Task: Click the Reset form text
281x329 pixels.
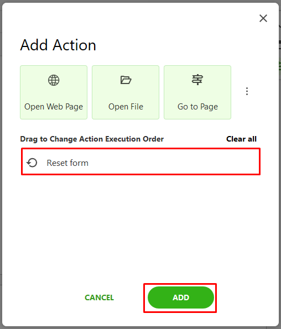Action: (67, 163)
